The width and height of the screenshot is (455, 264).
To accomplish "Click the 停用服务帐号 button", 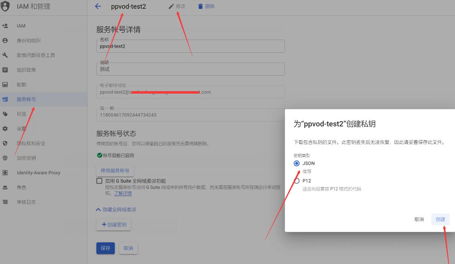I will click(115, 170).
